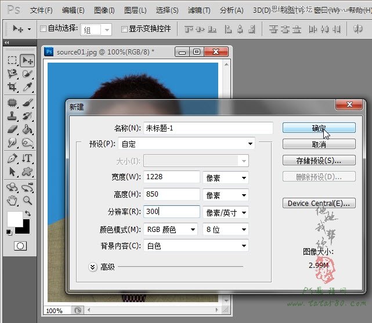Open the 像素/英寸 resolution unit dropdown
This screenshot has width=372, height=323.
pos(226,212)
